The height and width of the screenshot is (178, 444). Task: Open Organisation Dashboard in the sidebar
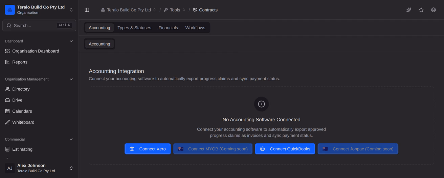(39, 51)
